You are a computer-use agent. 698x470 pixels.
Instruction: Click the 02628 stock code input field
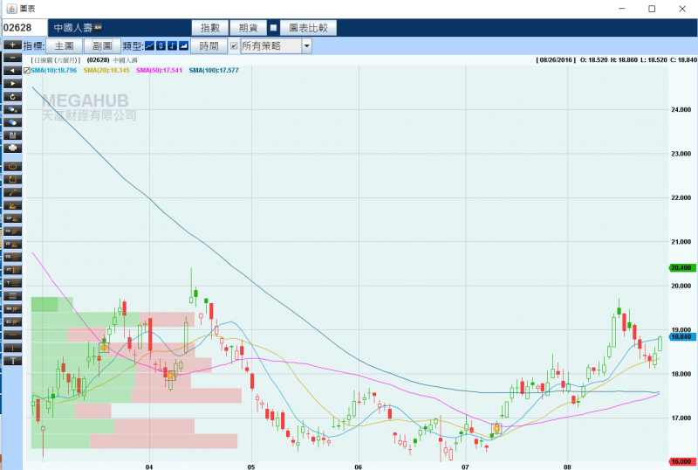tap(24, 28)
